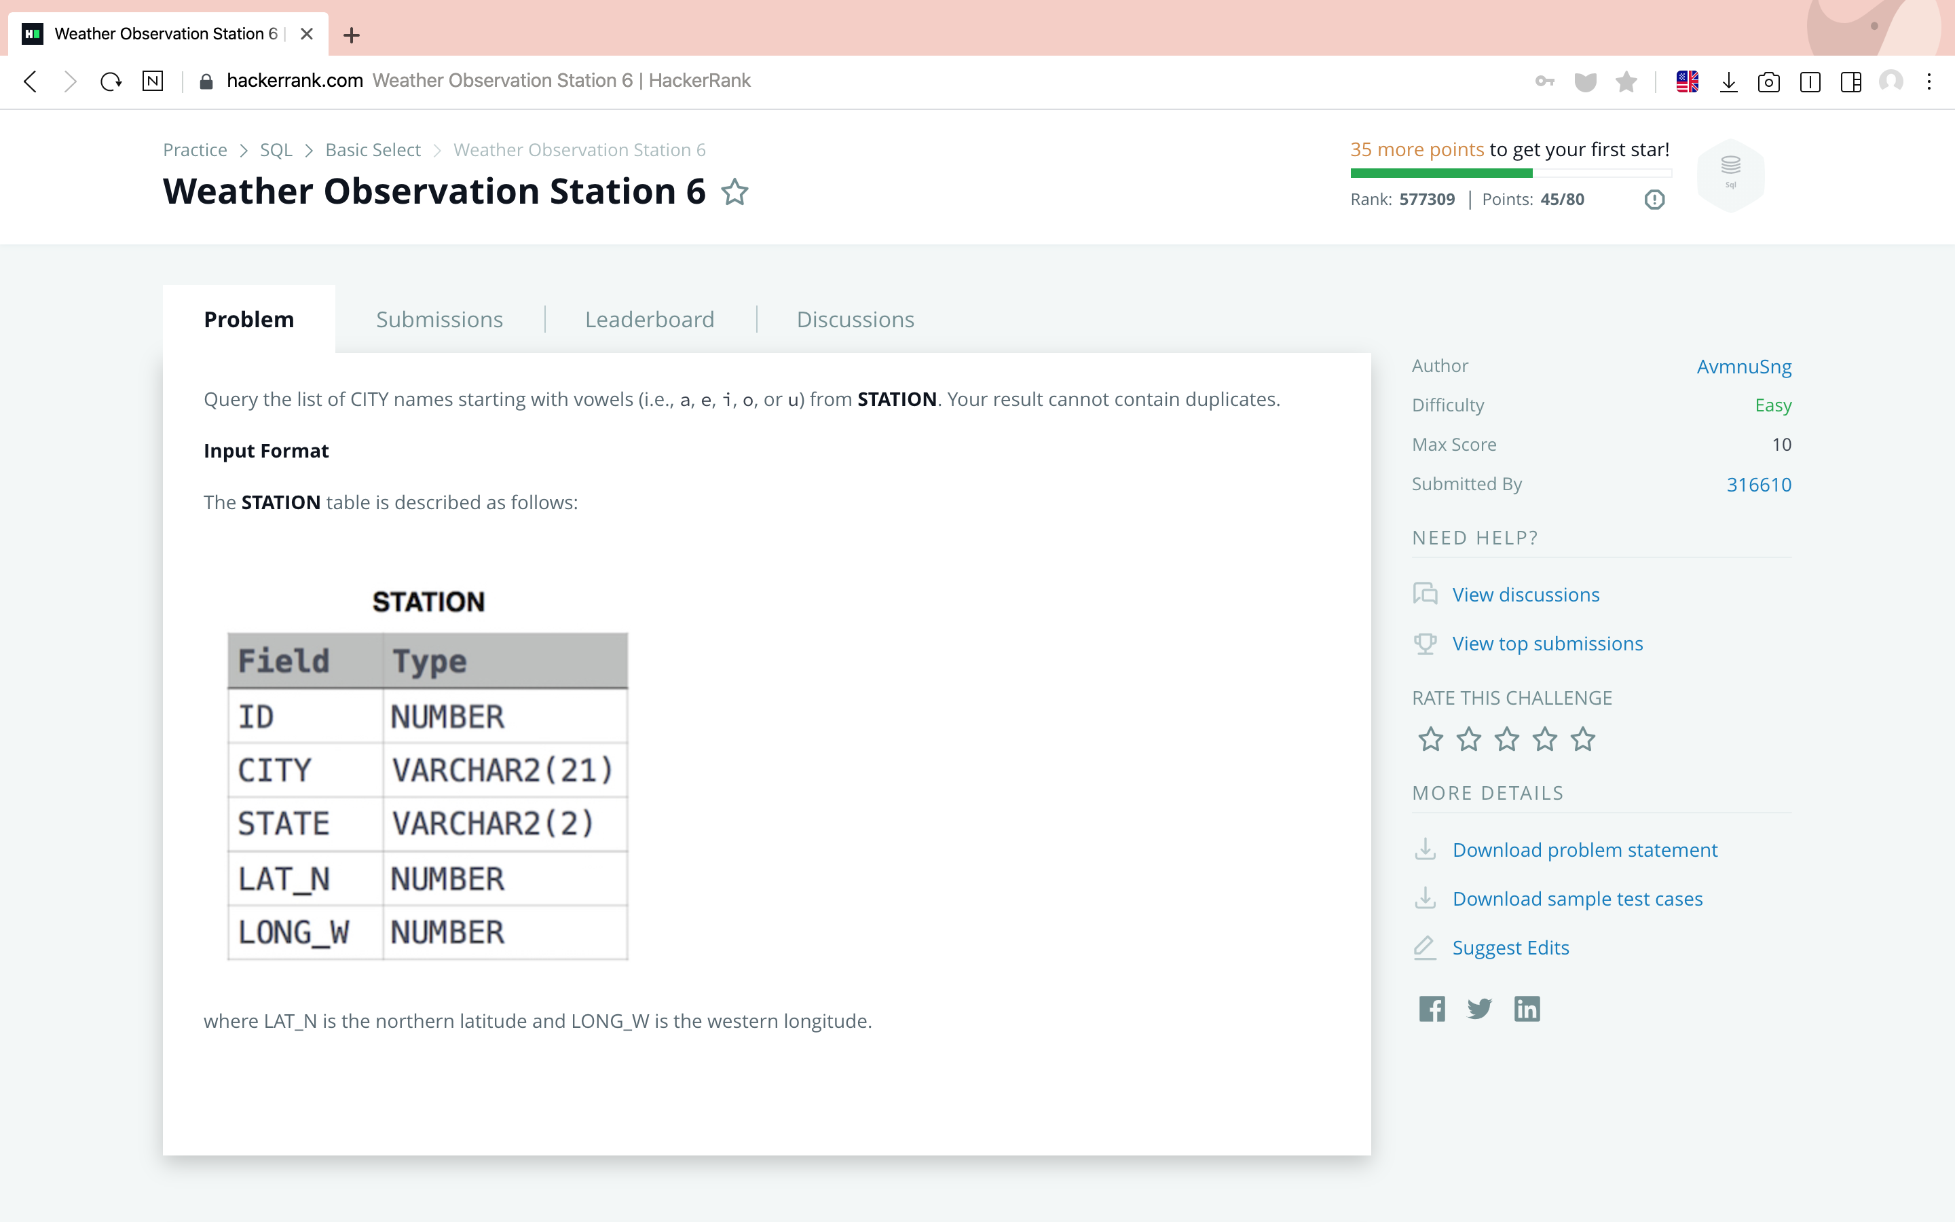Go to Basic Select breadcrumb
This screenshot has height=1222, width=1955.
(373, 149)
